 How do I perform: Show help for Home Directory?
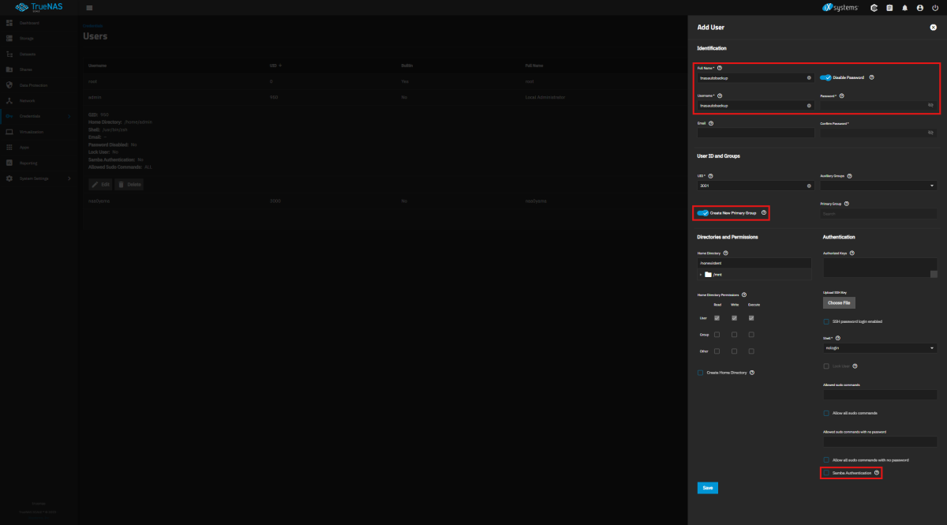pos(725,253)
